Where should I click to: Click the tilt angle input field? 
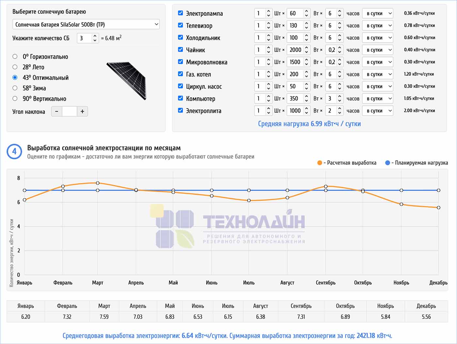pyautogui.click(x=69, y=112)
